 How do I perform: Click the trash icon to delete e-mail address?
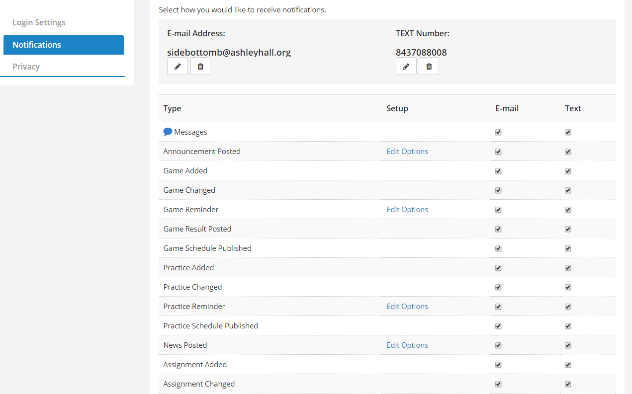200,66
